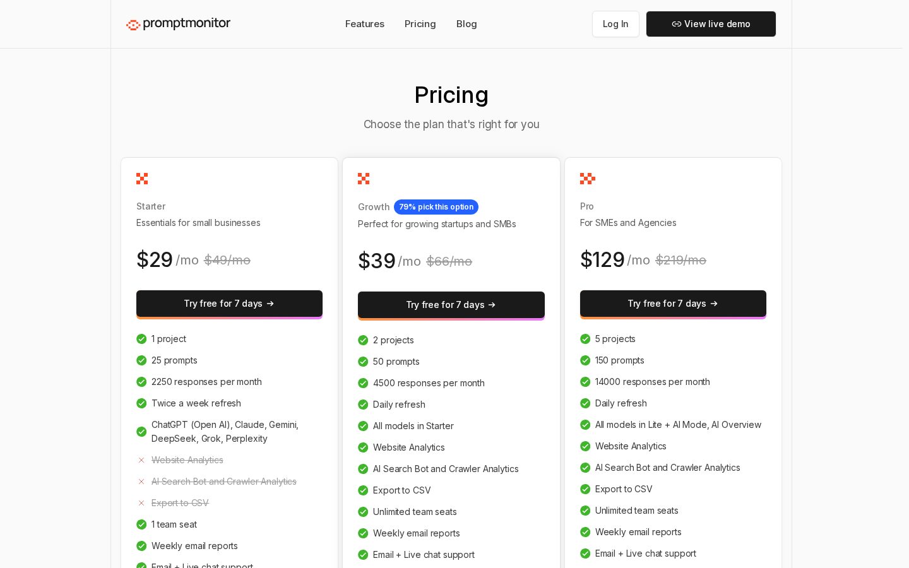Screen dimensions: 909x568
Task: Click Email + Live chat support in Pro plan
Action: coord(646,553)
